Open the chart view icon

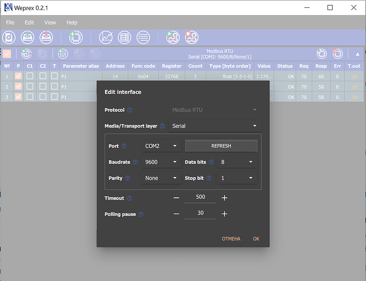point(106,37)
